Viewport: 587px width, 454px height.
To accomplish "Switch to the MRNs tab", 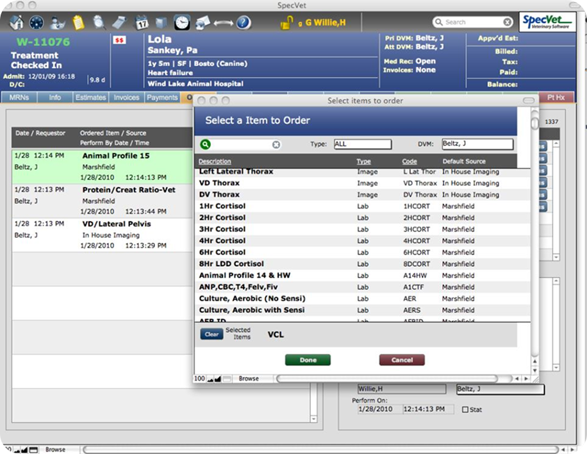I will 19,97.
